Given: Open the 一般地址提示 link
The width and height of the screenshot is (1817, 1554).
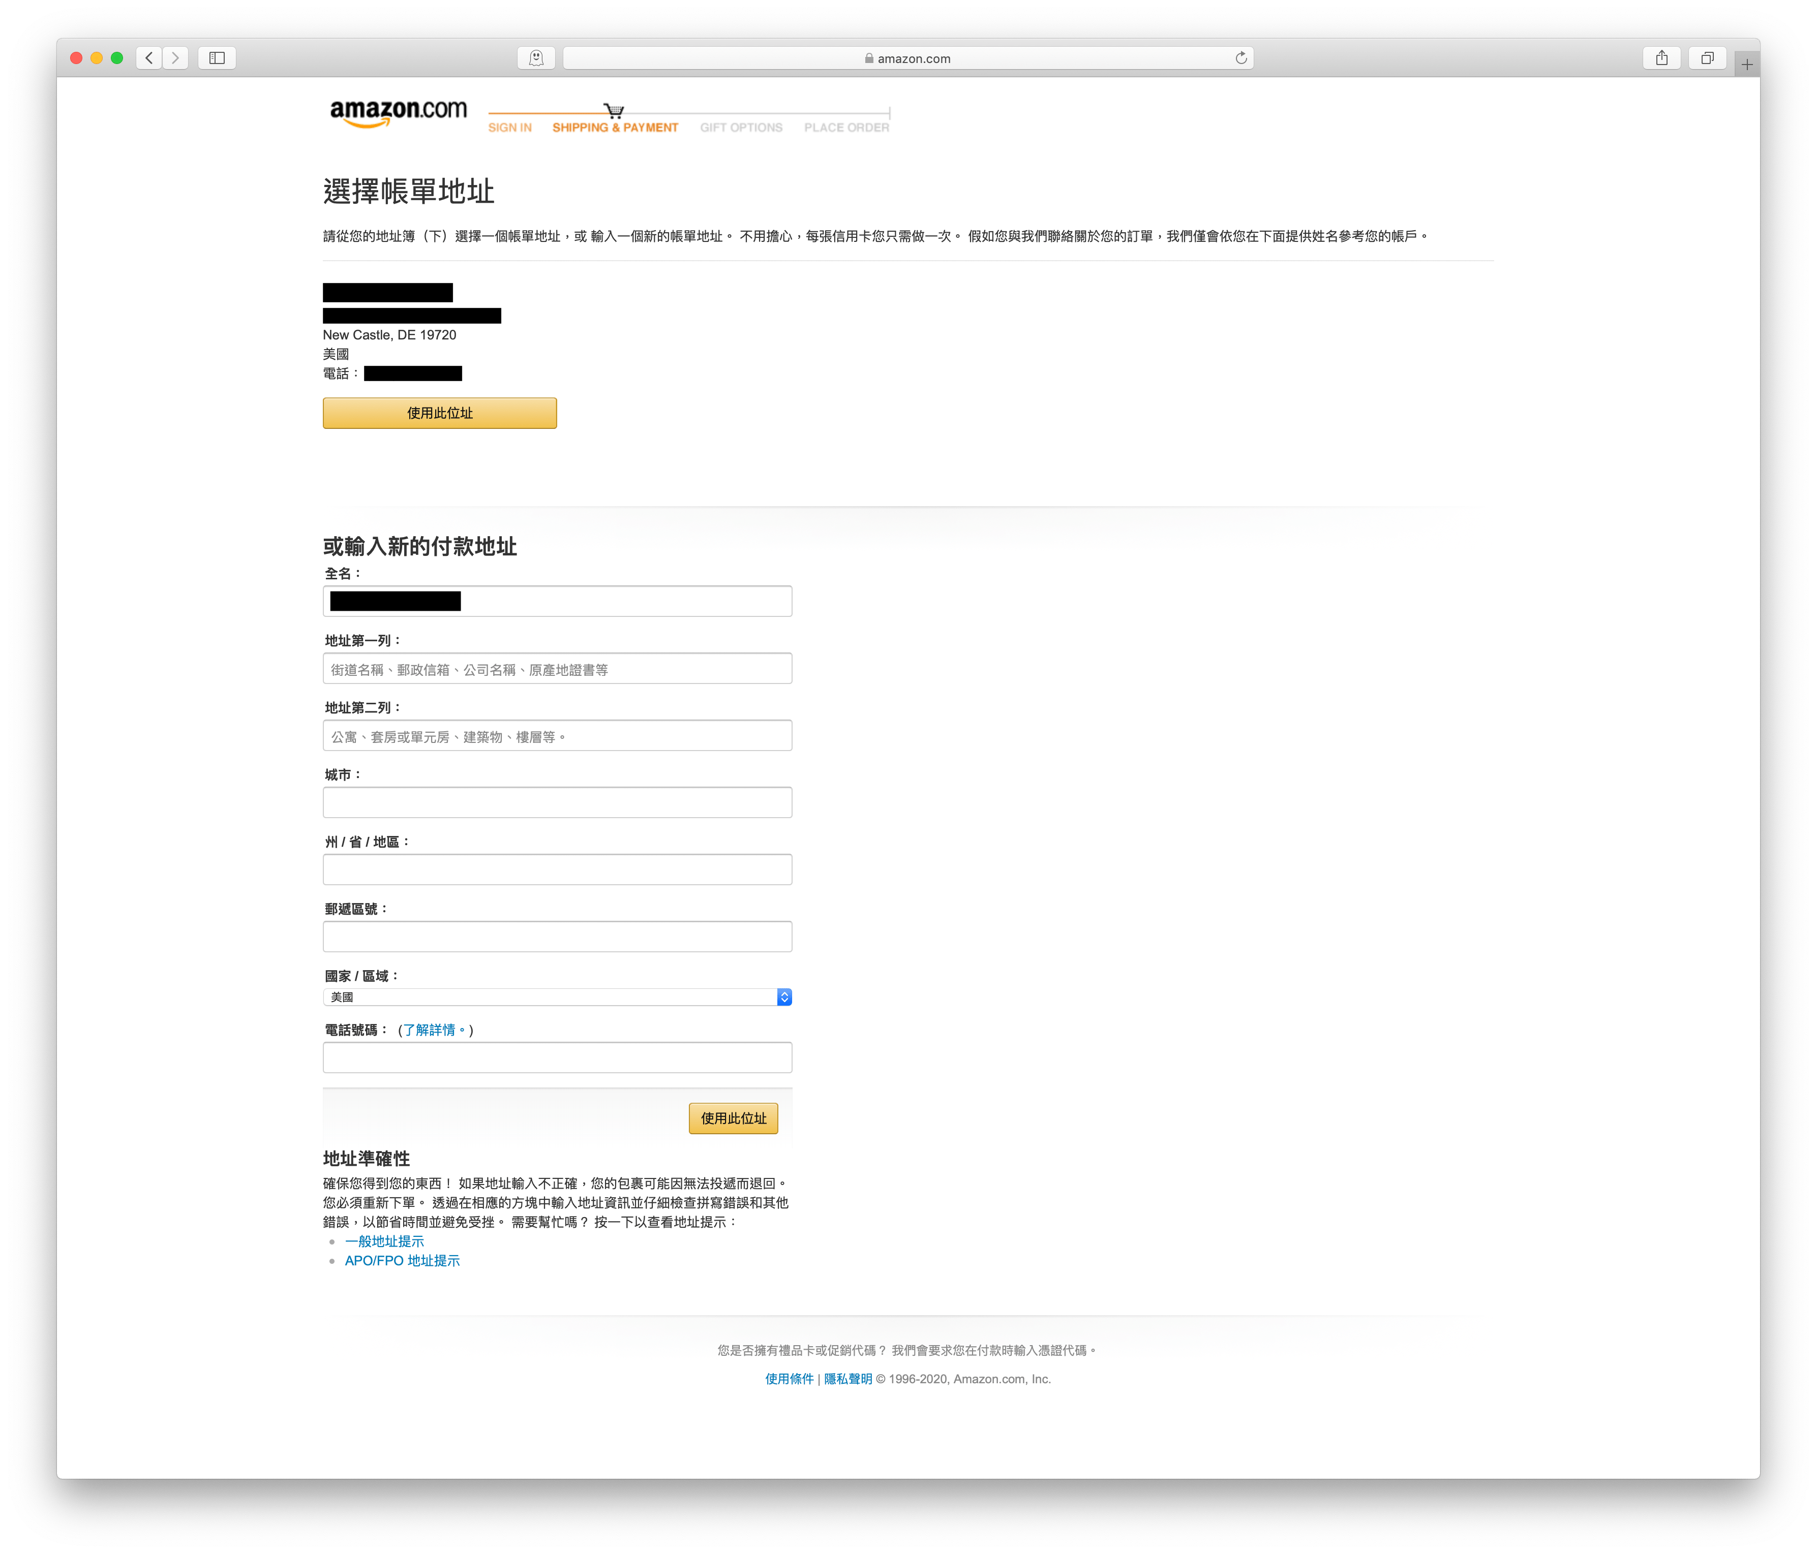Looking at the screenshot, I should [384, 1241].
